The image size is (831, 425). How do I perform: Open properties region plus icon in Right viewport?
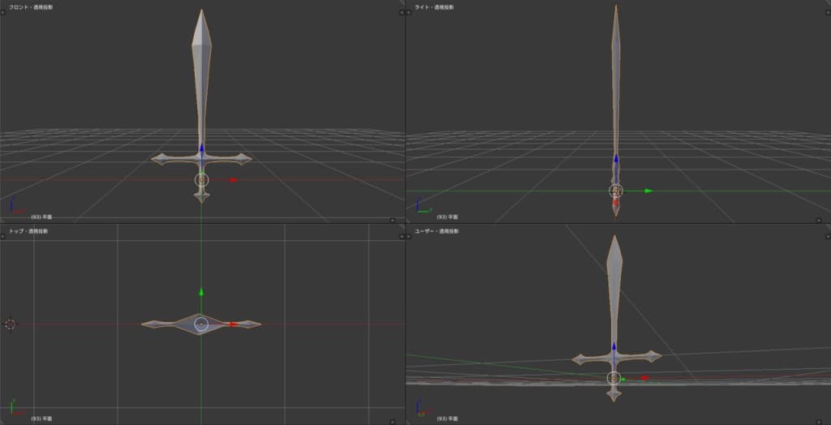point(828,13)
